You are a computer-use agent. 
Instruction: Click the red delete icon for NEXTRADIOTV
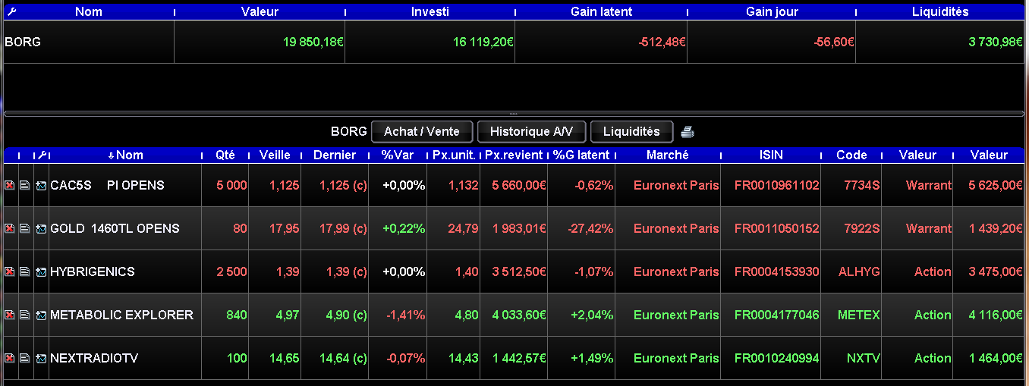coord(10,359)
